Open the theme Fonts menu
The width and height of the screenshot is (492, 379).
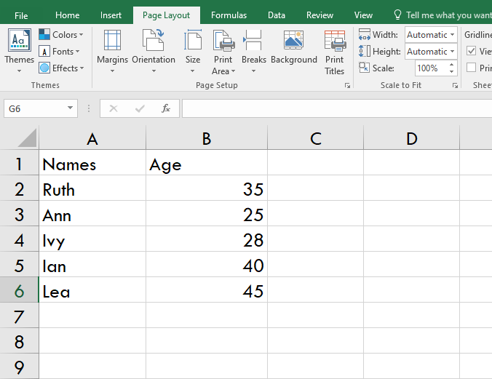(59, 51)
